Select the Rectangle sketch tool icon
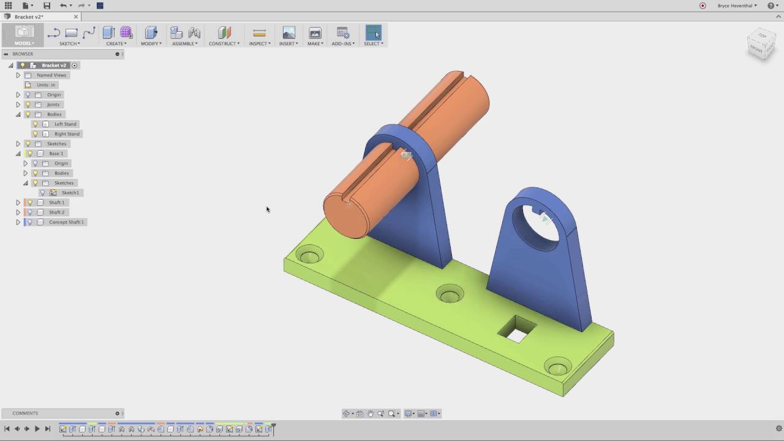The width and height of the screenshot is (784, 441). 71,33
